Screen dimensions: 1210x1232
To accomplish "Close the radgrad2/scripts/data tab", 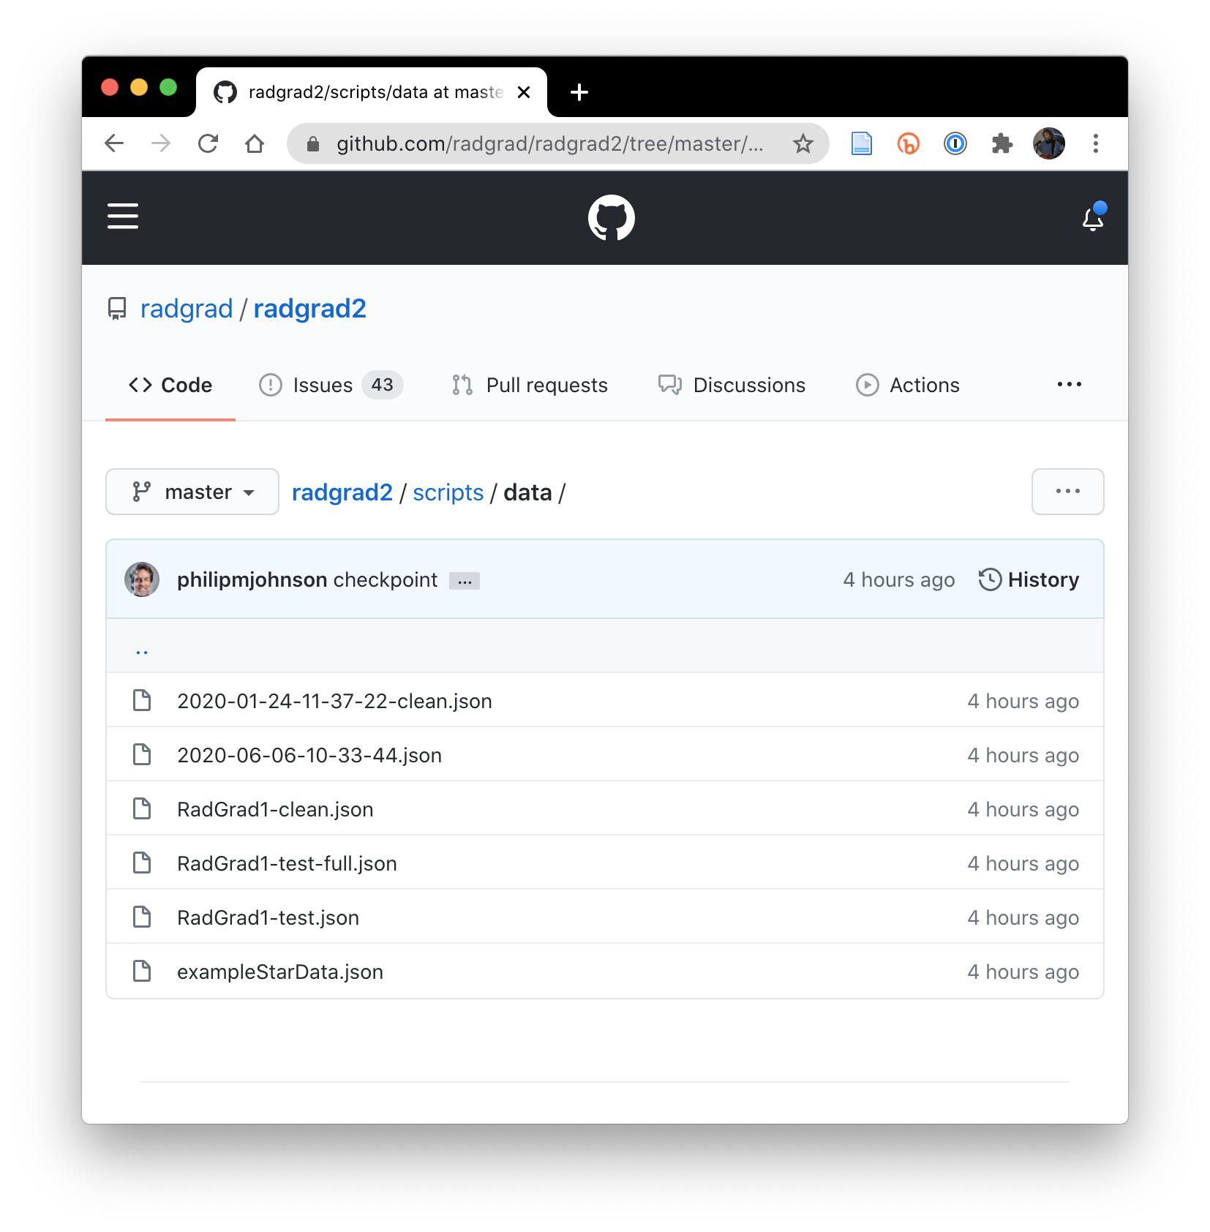I will (524, 92).
